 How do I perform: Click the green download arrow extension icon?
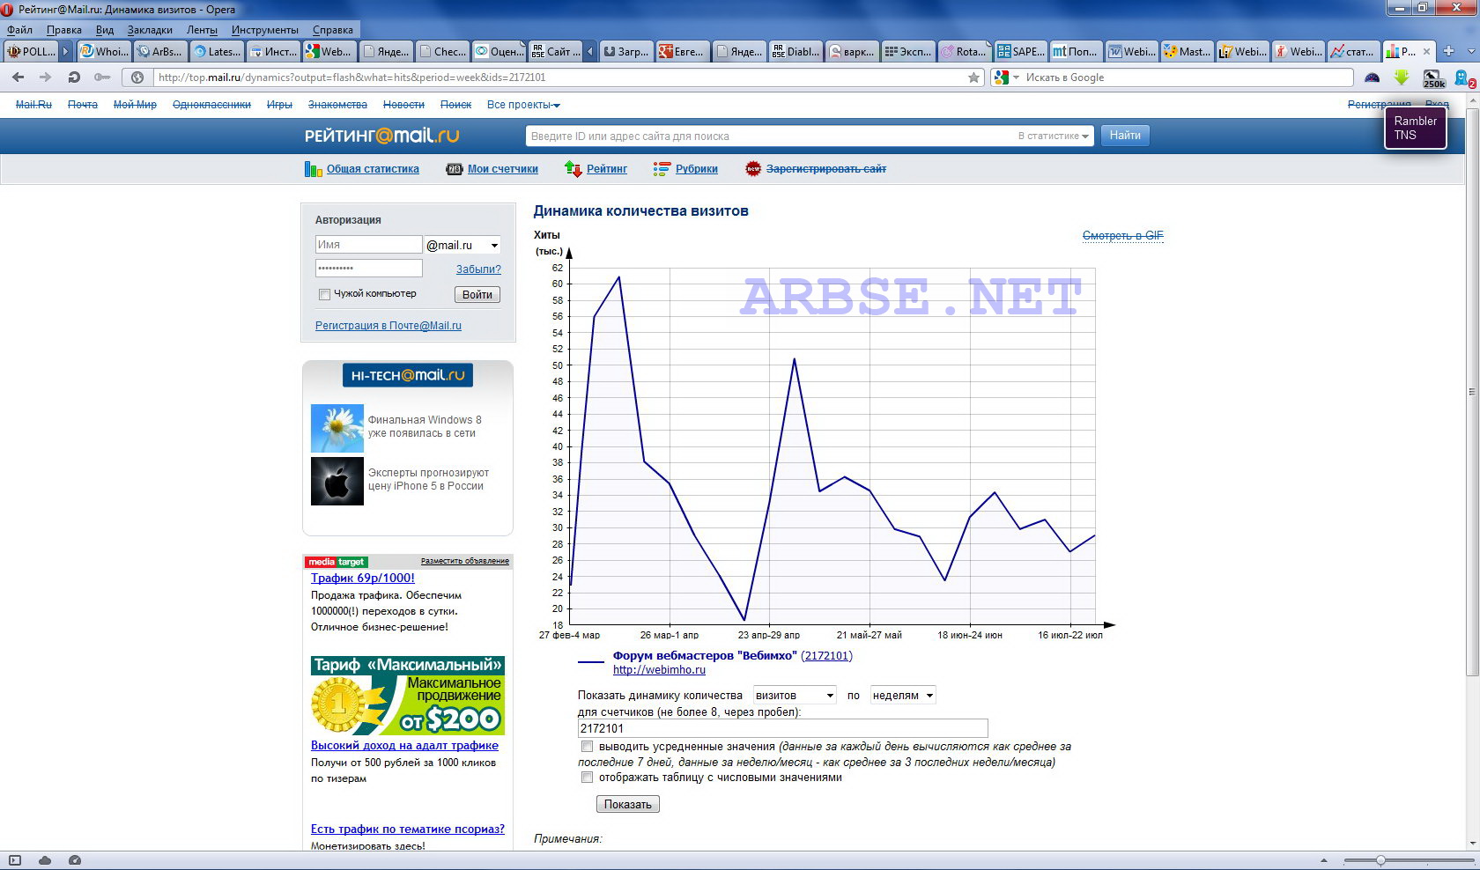[1402, 77]
